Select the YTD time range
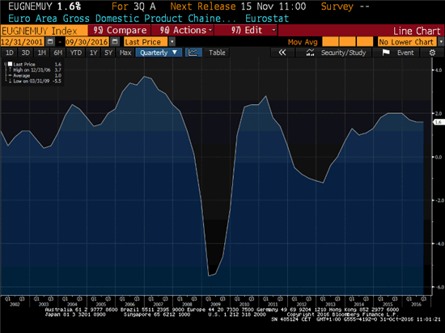The width and height of the screenshot is (445, 333). click(x=76, y=53)
